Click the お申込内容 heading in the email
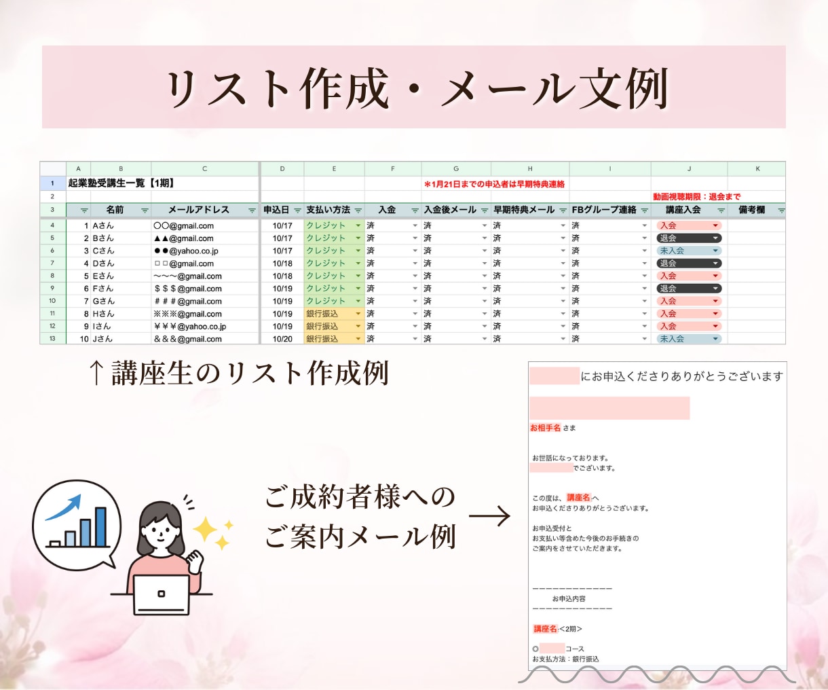The width and height of the screenshot is (828, 690). click(569, 599)
